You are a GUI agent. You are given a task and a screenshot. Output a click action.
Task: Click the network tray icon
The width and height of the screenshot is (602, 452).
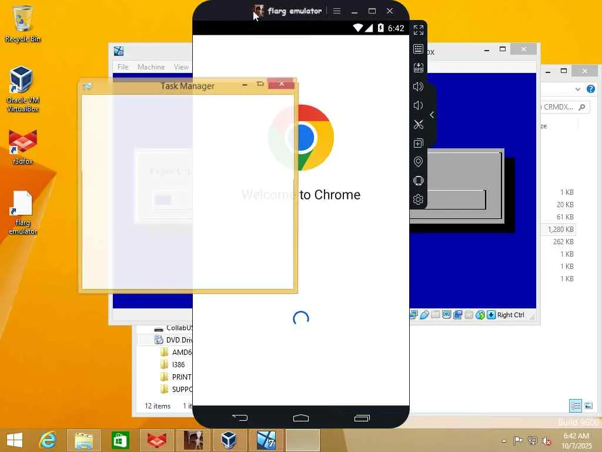point(532,441)
